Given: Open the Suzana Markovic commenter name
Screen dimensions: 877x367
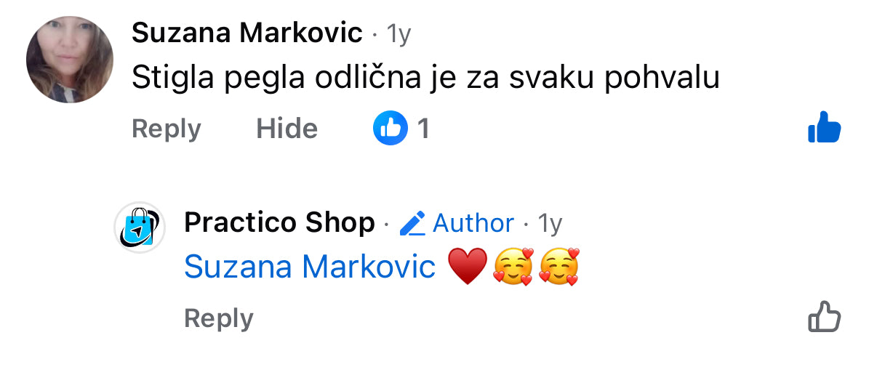Looking at the screenshot, I should [247, 33].
